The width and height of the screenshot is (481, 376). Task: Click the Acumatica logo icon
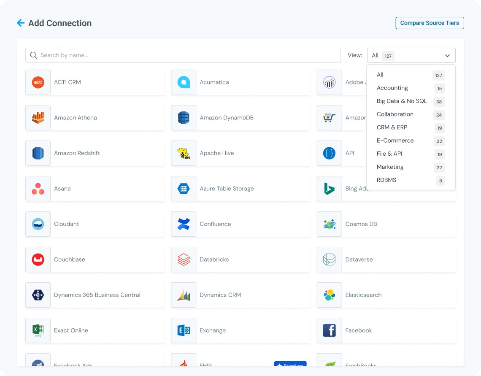click(x=184, y=82)
